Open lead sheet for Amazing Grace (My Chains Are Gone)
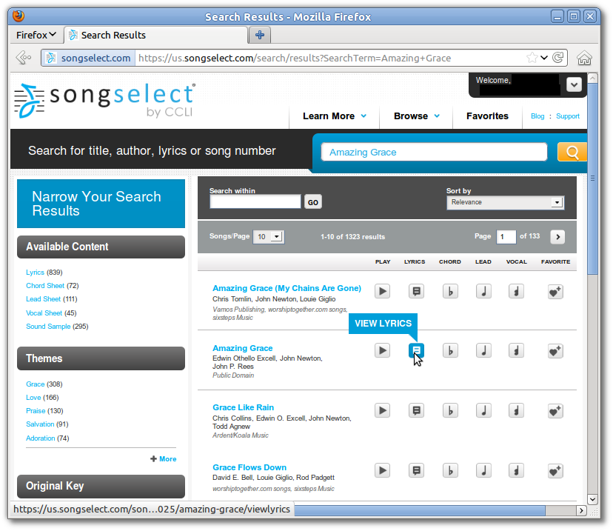This screenshot has width=613, height=531. click(x=483, y=291)
